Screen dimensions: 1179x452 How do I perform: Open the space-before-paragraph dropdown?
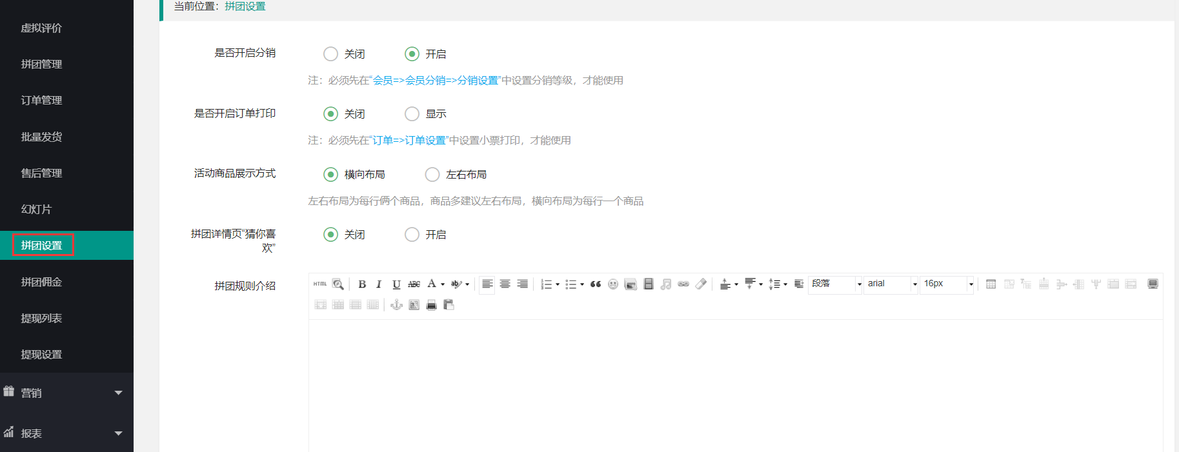[736, 284]
